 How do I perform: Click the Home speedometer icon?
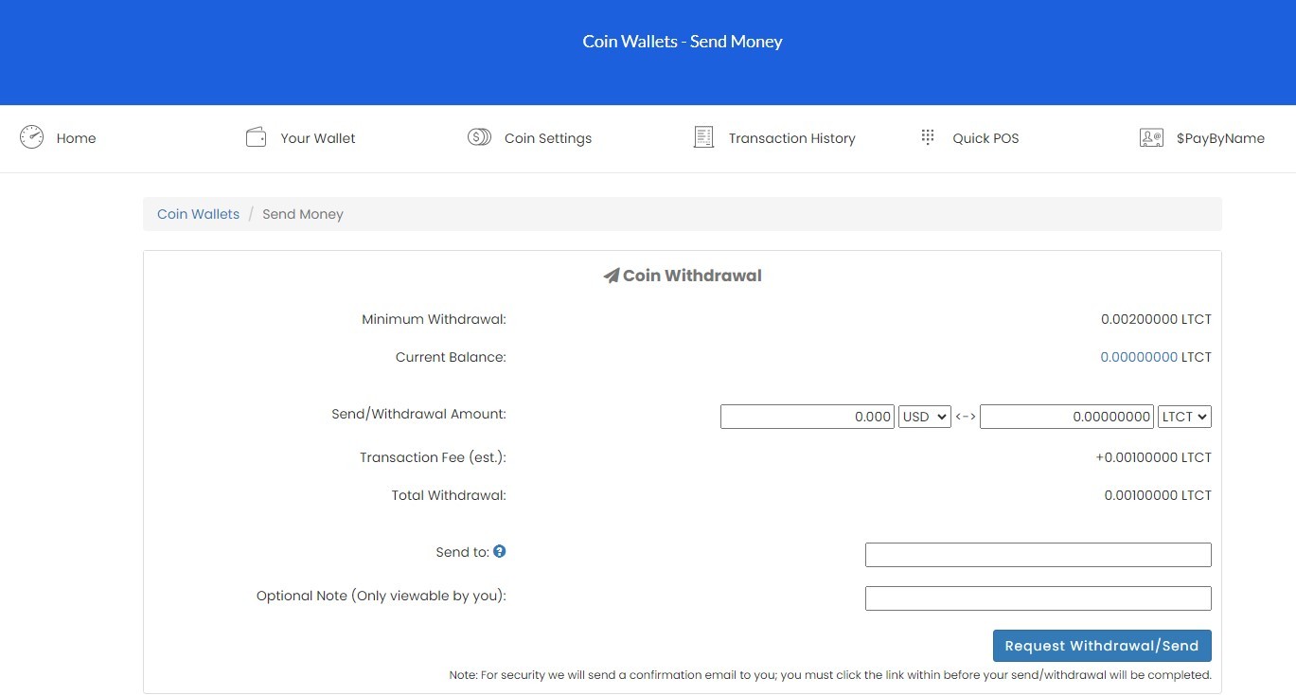pos(32,136)
